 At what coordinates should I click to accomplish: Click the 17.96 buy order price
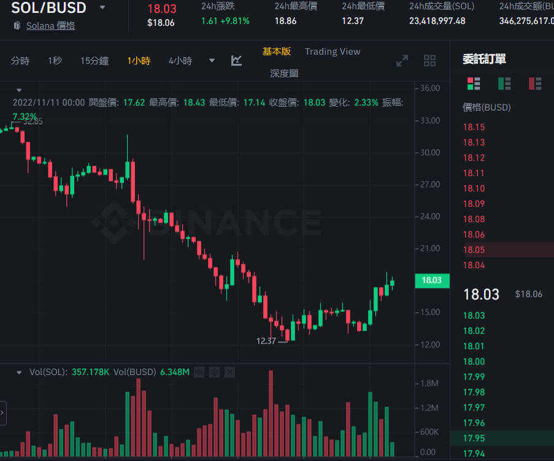[x=474, y=423]
